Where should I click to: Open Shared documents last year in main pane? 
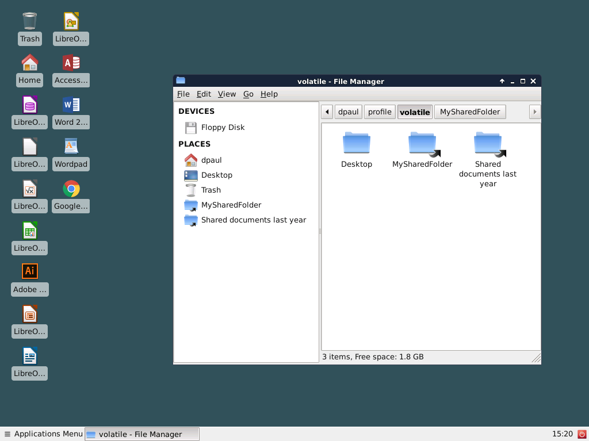click(x=487, y=142)
